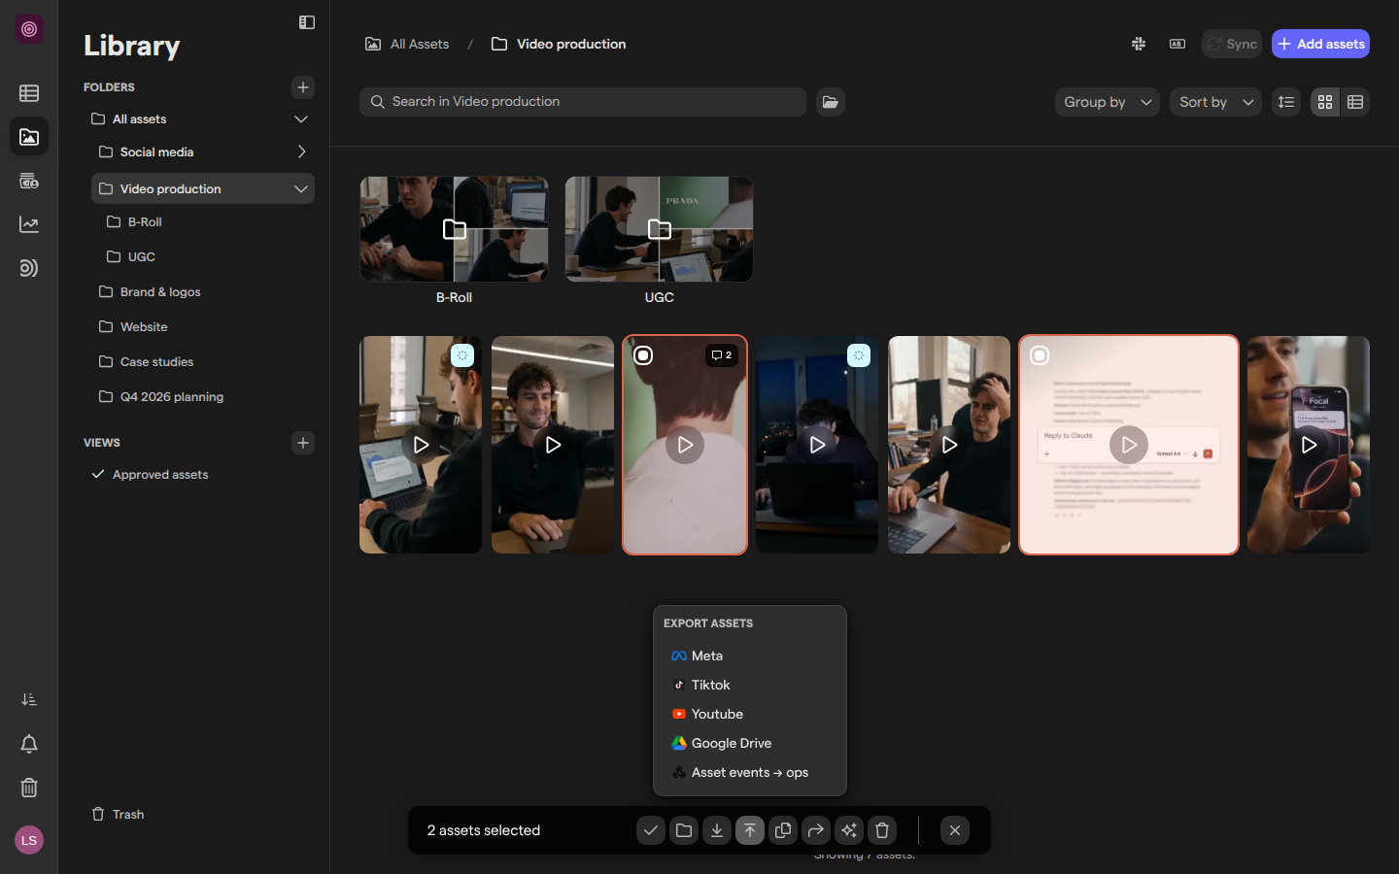Open the Slack integration icon
The height and width of the screenshot is (874, 1399).
[x=1139, y=44]
